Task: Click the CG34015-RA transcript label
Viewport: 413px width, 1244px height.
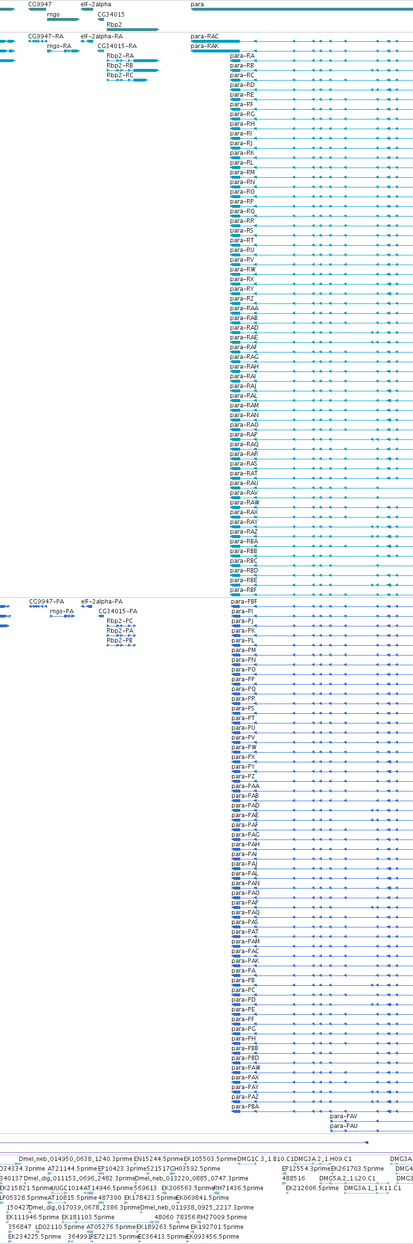Action: (117, 46)
